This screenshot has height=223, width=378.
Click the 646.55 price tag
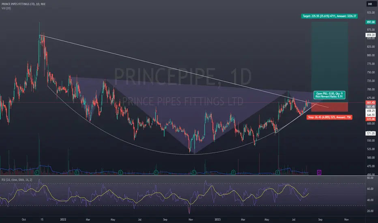[x=371, y=115]
